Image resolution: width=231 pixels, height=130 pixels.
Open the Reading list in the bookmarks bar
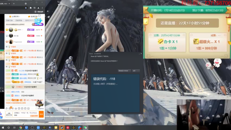tap(39, 12)
